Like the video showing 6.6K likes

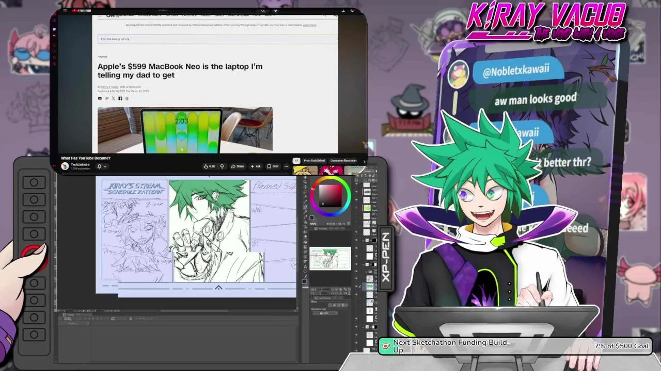[x=209, y=166]
